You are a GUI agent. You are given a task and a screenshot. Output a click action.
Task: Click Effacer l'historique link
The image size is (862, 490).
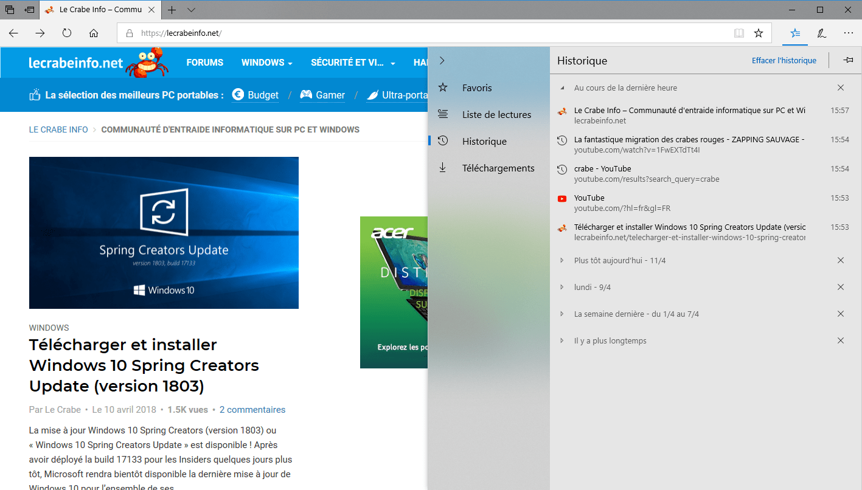click(784, 60)
